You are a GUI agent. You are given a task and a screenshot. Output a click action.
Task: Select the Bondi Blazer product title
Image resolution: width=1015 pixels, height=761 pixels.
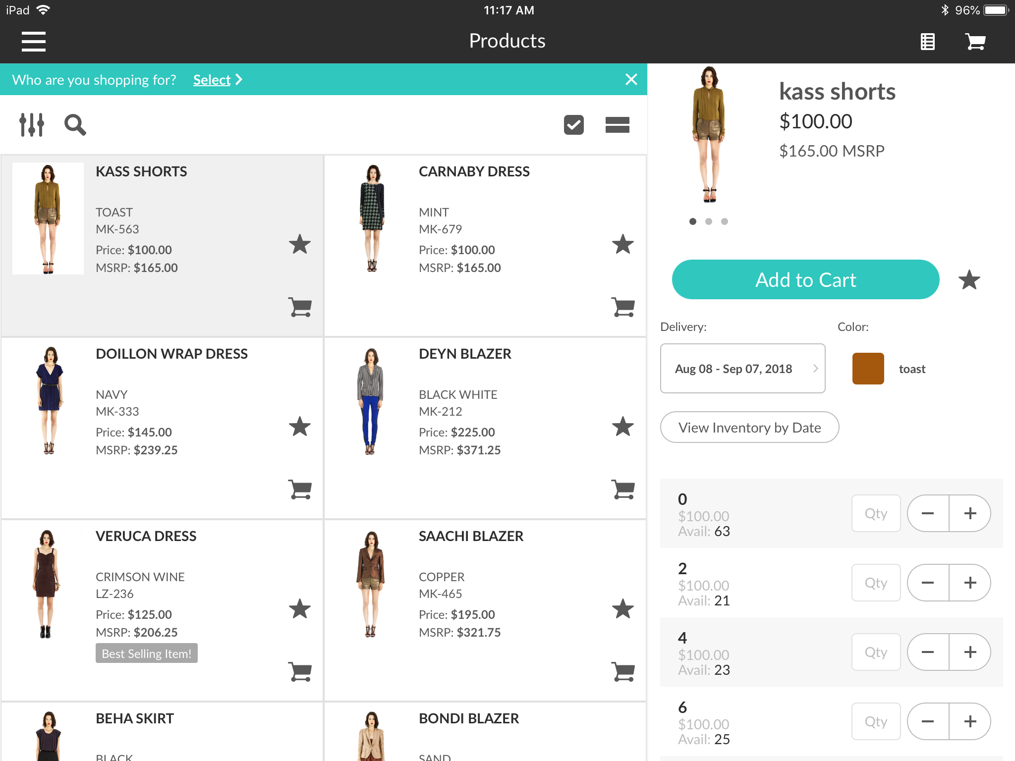point(469,718)
